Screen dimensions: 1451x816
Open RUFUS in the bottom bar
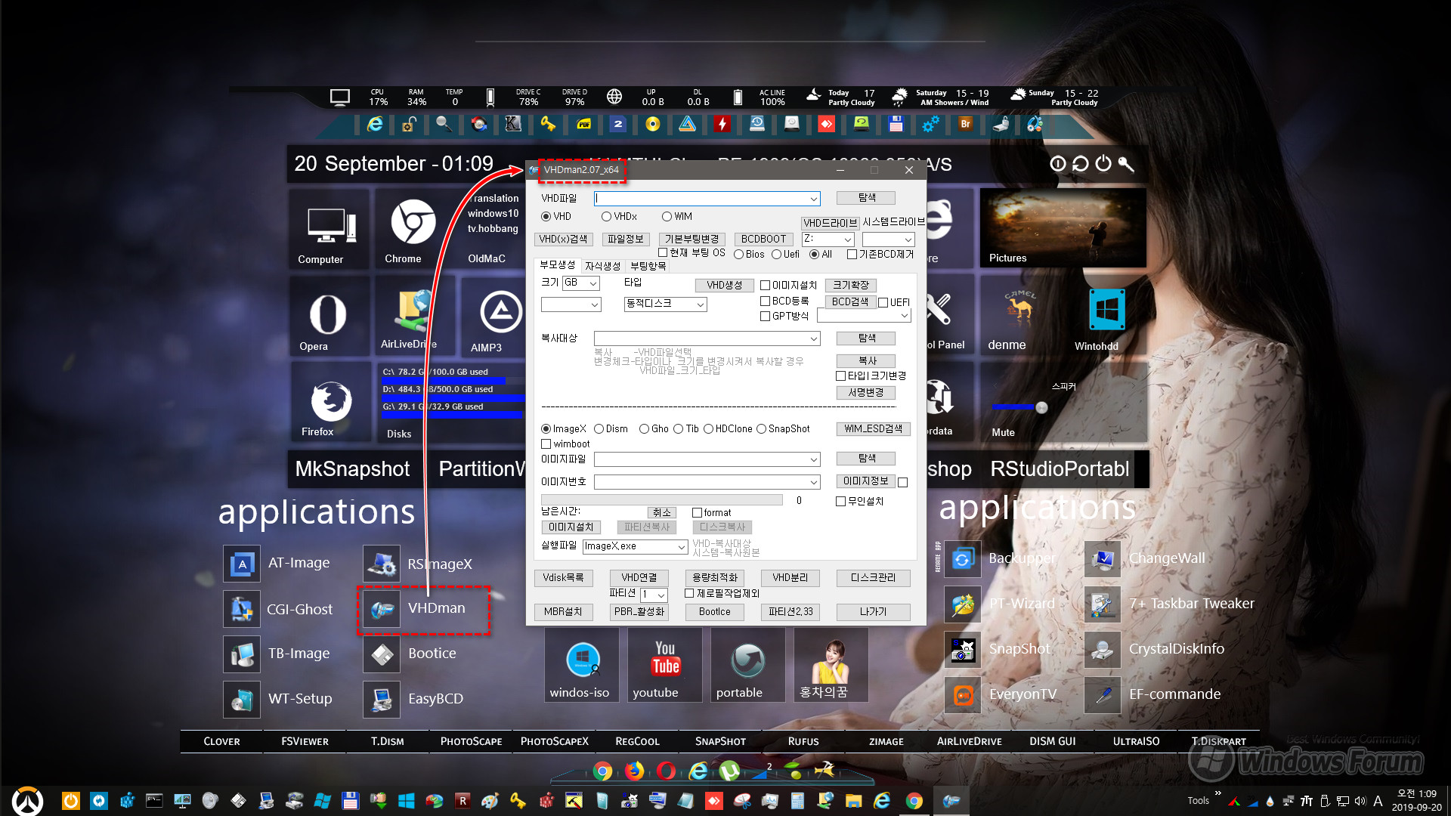(803, 741)
